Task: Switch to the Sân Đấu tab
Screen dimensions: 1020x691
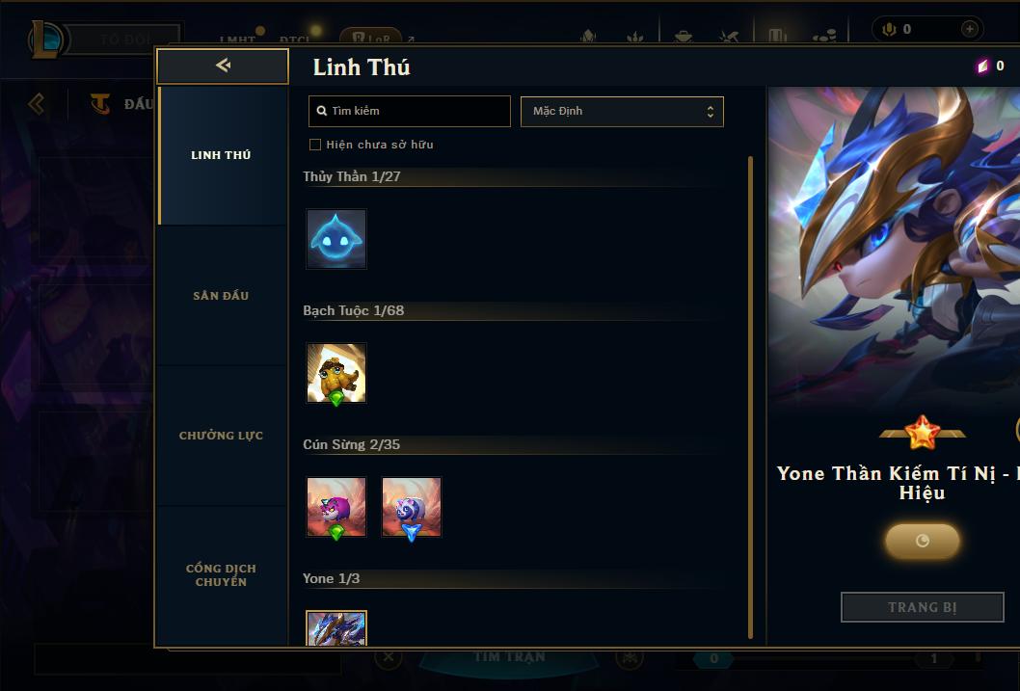Action: [x=221, y=296]
